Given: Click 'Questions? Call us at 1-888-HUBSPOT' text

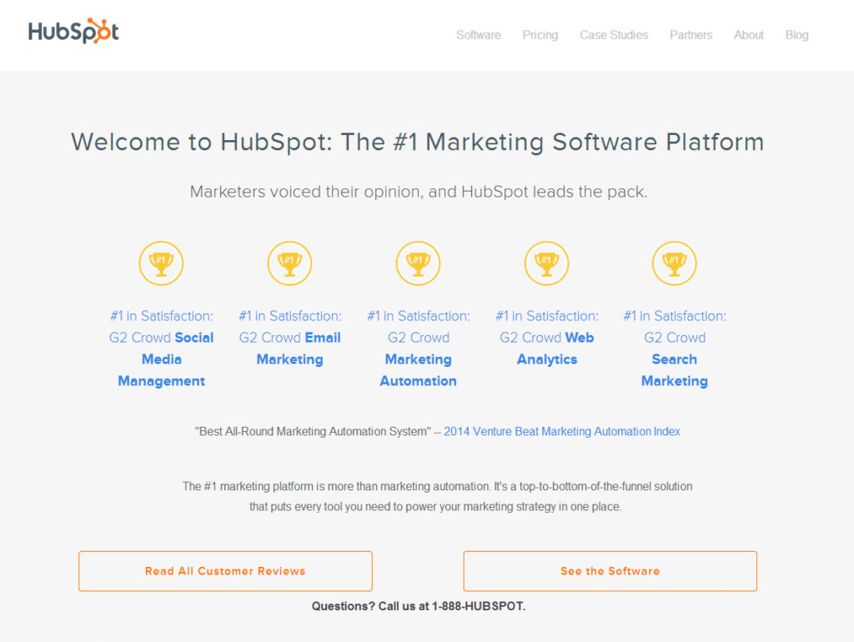Looking at the screenshot, I should [x=419, y=606].
